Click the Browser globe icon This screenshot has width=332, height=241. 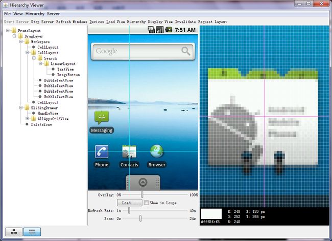(157, 151)
